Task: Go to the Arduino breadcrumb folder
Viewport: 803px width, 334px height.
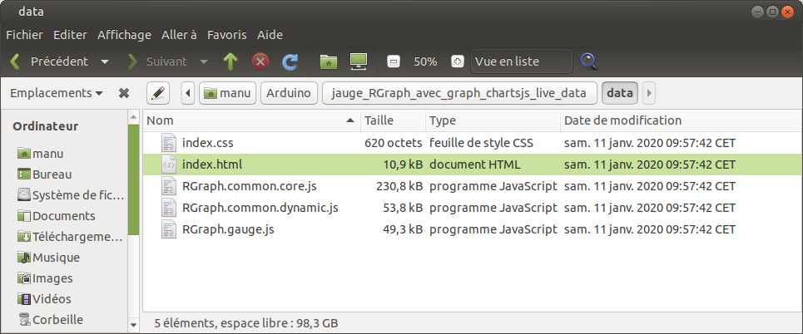Action: pyautogui.click(x=289, y=93)
